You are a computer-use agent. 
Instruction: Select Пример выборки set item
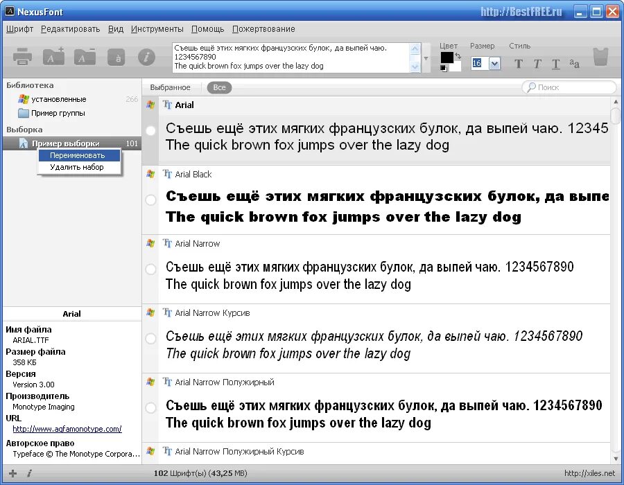coord(72,143)
